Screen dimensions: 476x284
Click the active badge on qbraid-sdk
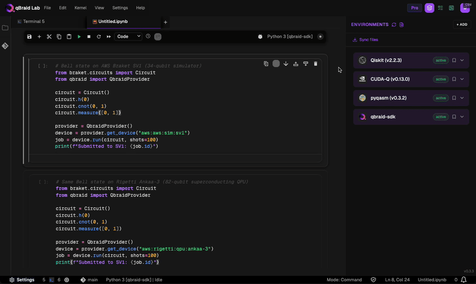[441, 117]
